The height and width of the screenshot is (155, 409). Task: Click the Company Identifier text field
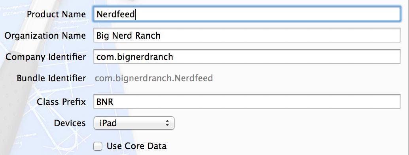(247, 57)
